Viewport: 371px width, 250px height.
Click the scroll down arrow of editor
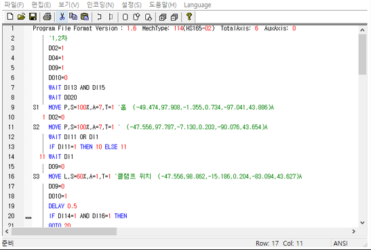coord(362,223)
